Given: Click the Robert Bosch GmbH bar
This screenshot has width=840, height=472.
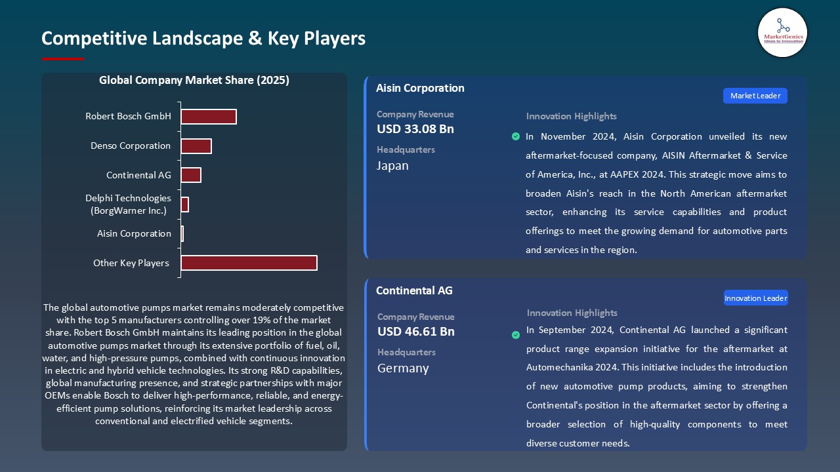Looking at the screenshot, I should pyautogui.click(x=208, y=117).
